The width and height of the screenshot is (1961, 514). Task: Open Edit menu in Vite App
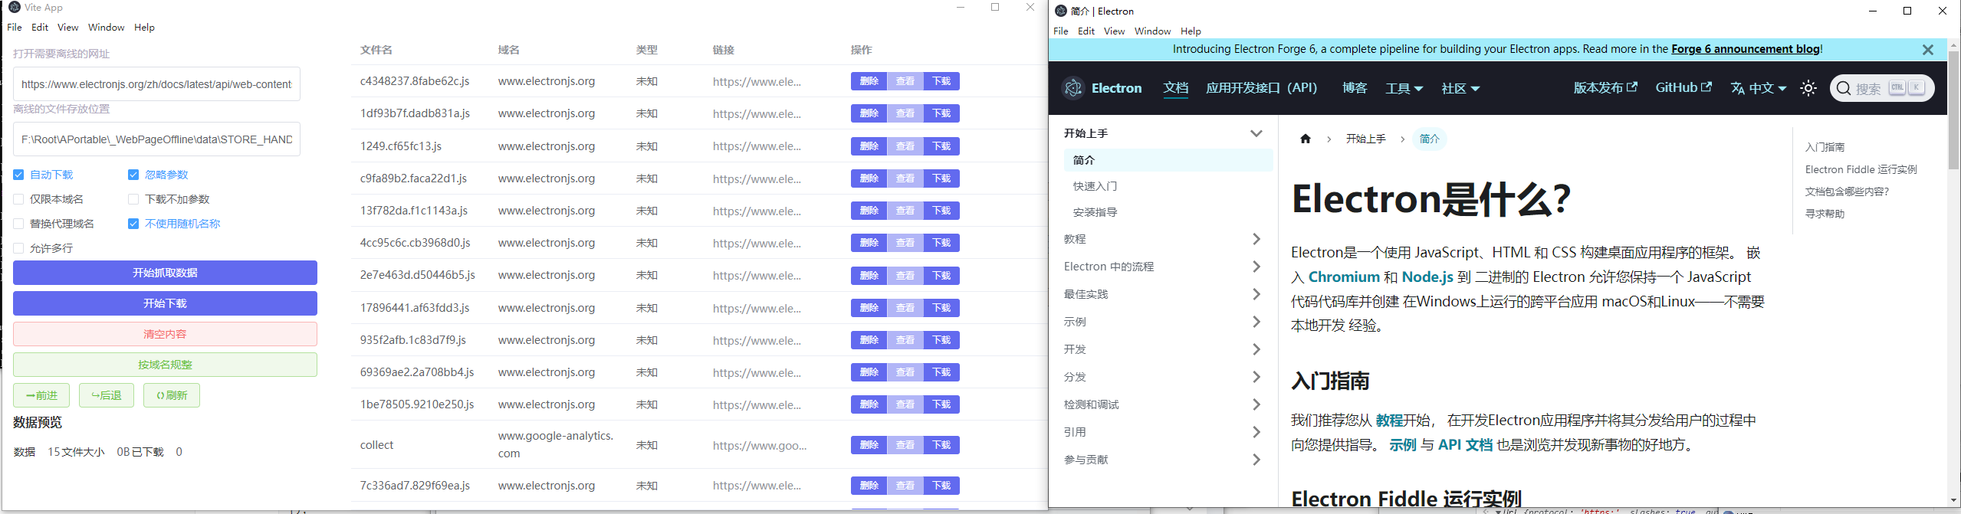pyautogui.click(x=40, y=28)
